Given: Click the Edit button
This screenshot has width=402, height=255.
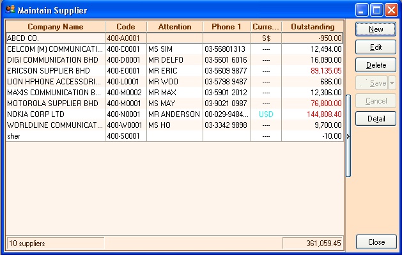Looking at the screenshot, I should [376, 47].
